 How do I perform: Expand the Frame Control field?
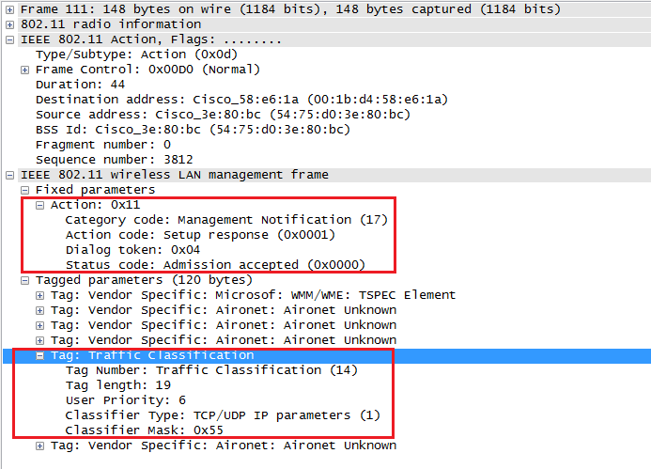pyautogui.click(x=25, y=70)
